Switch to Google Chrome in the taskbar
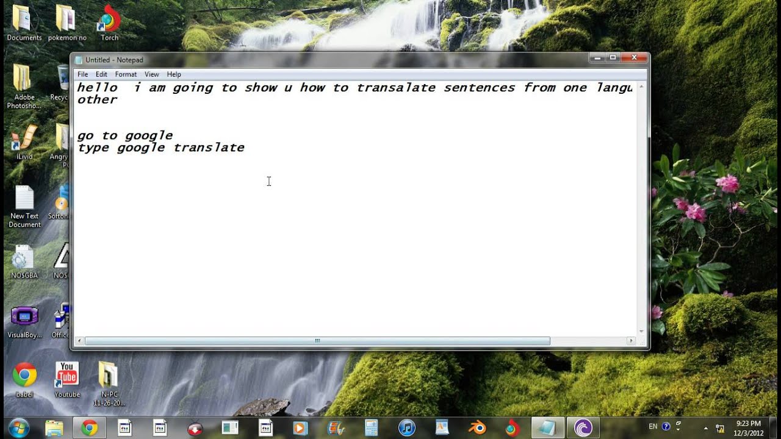The width and height of the screenshot is (781, 439). pyautogui.click(x=90, y=428)
